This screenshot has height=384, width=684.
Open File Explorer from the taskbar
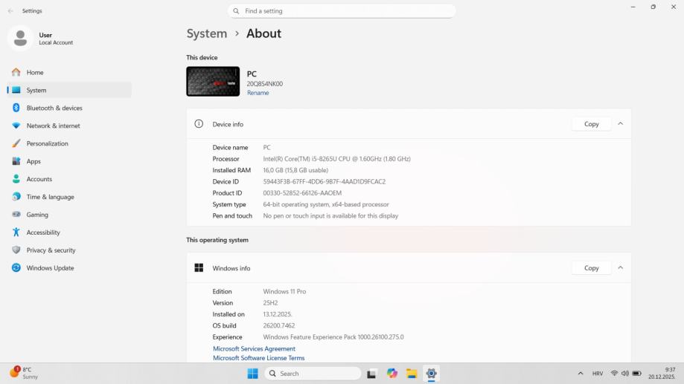[412, 374]
